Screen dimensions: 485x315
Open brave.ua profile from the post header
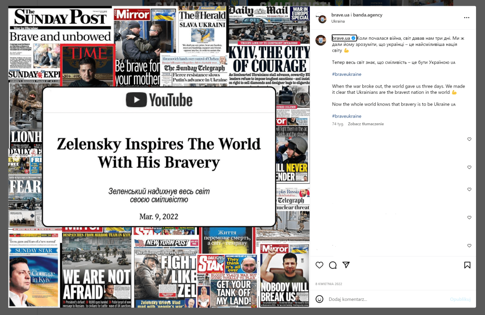point(340,15)
